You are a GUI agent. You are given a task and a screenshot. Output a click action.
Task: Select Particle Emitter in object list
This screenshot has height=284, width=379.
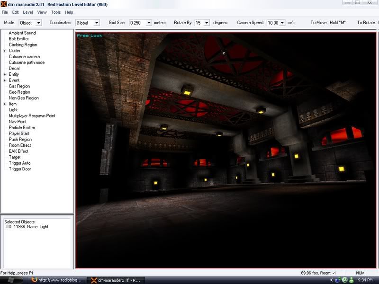(x=22, y=127)
